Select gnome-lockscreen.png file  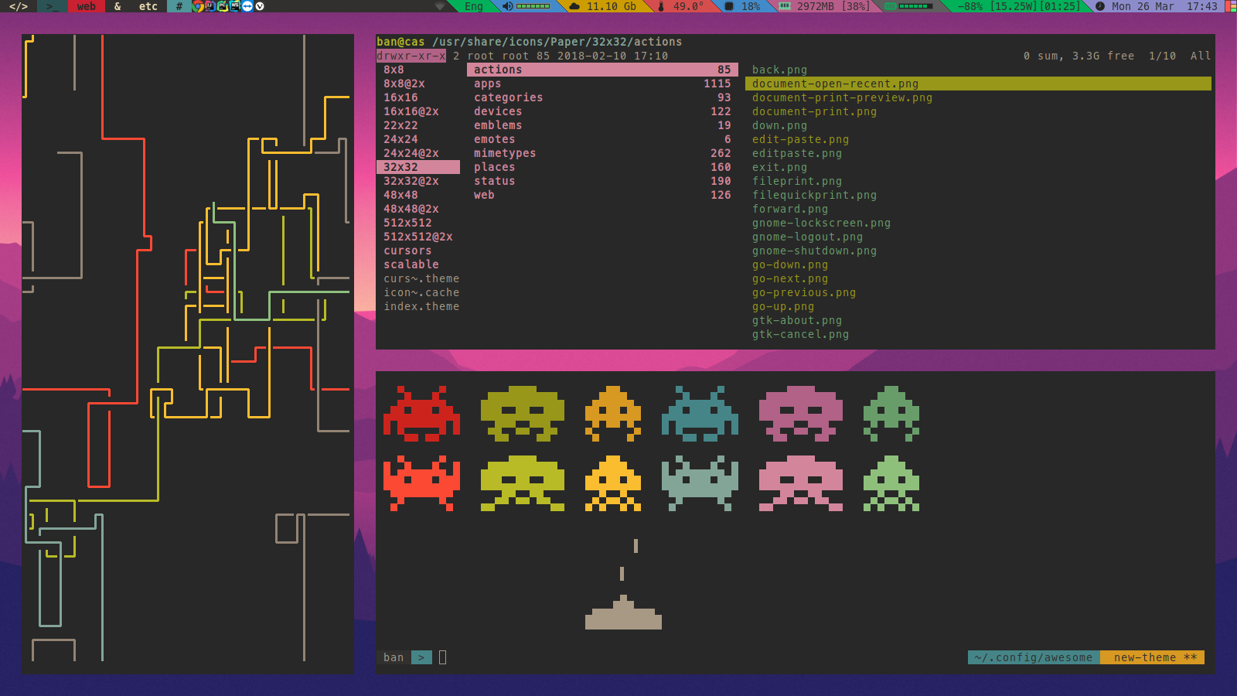click(x=821, y=223)
